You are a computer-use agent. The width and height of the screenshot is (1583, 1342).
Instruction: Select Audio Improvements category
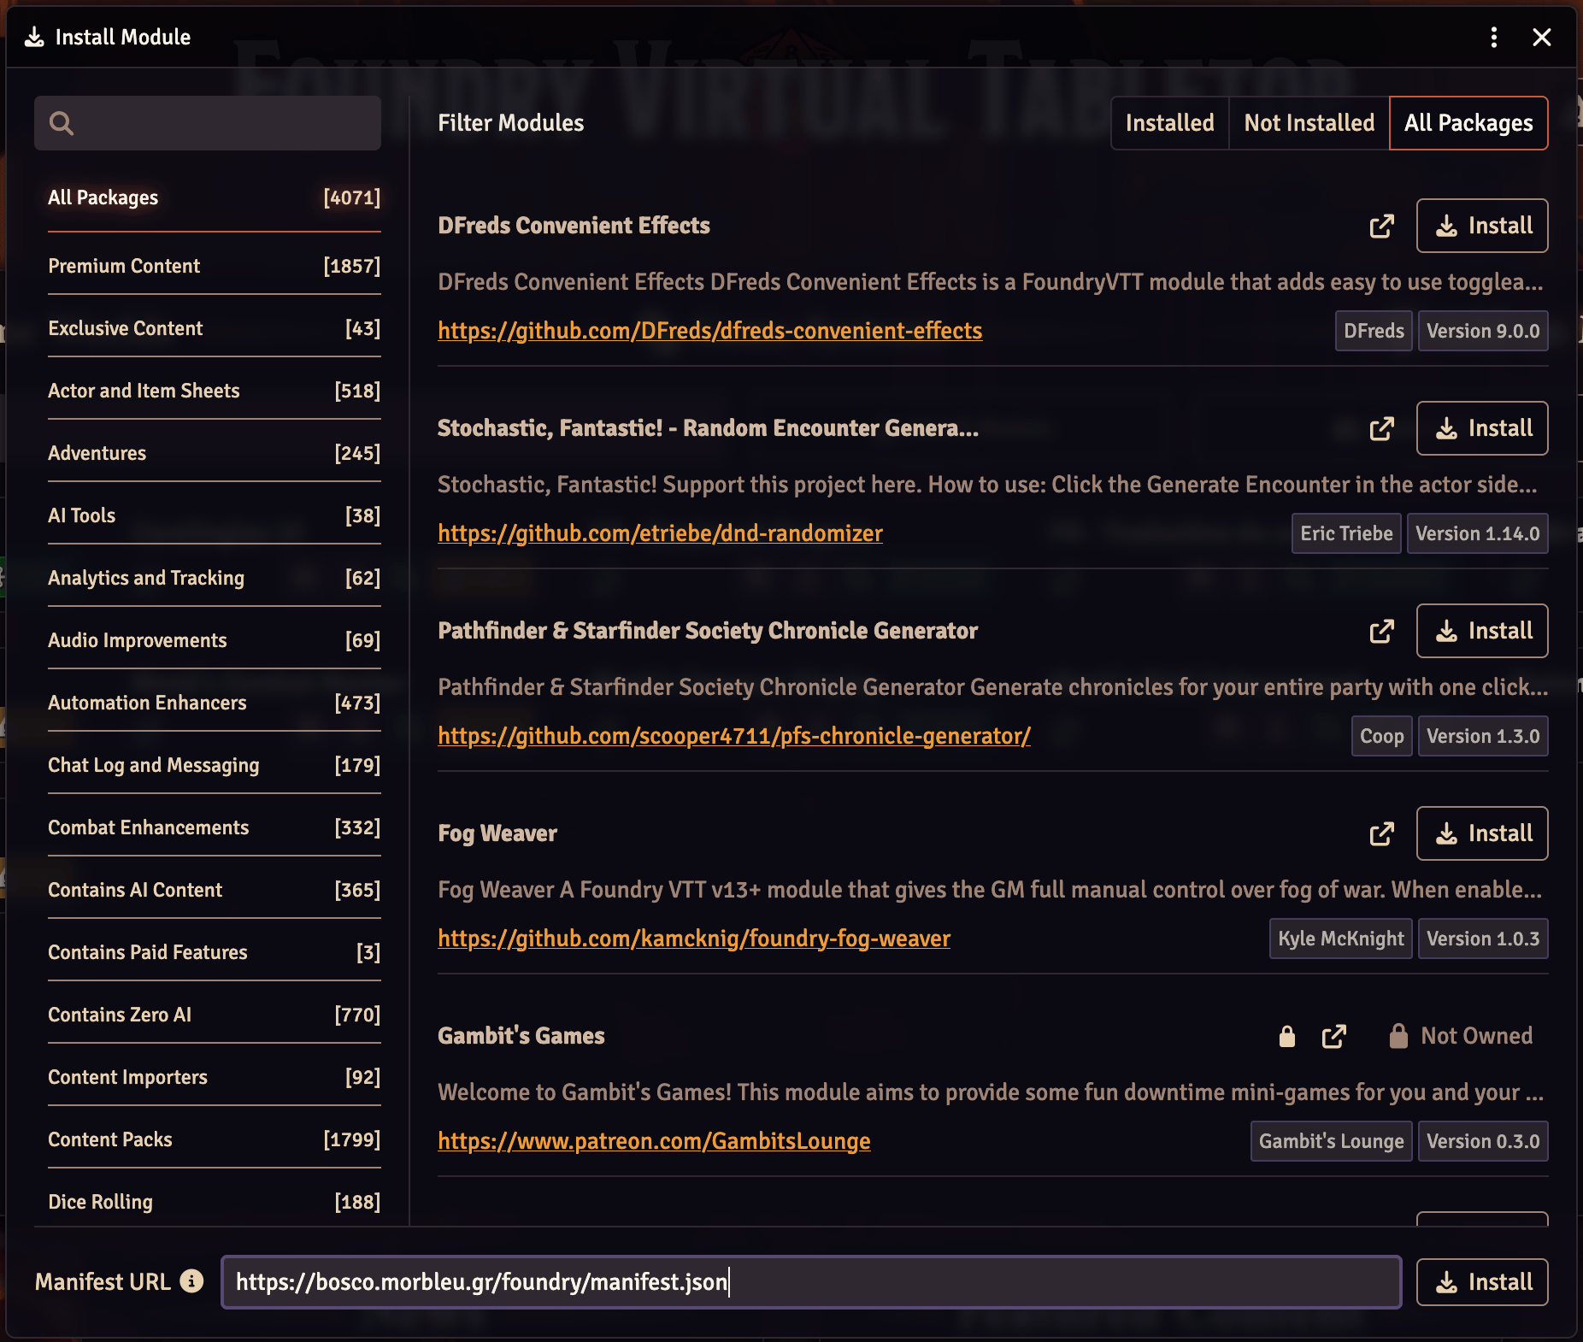(x=214, y=640)
